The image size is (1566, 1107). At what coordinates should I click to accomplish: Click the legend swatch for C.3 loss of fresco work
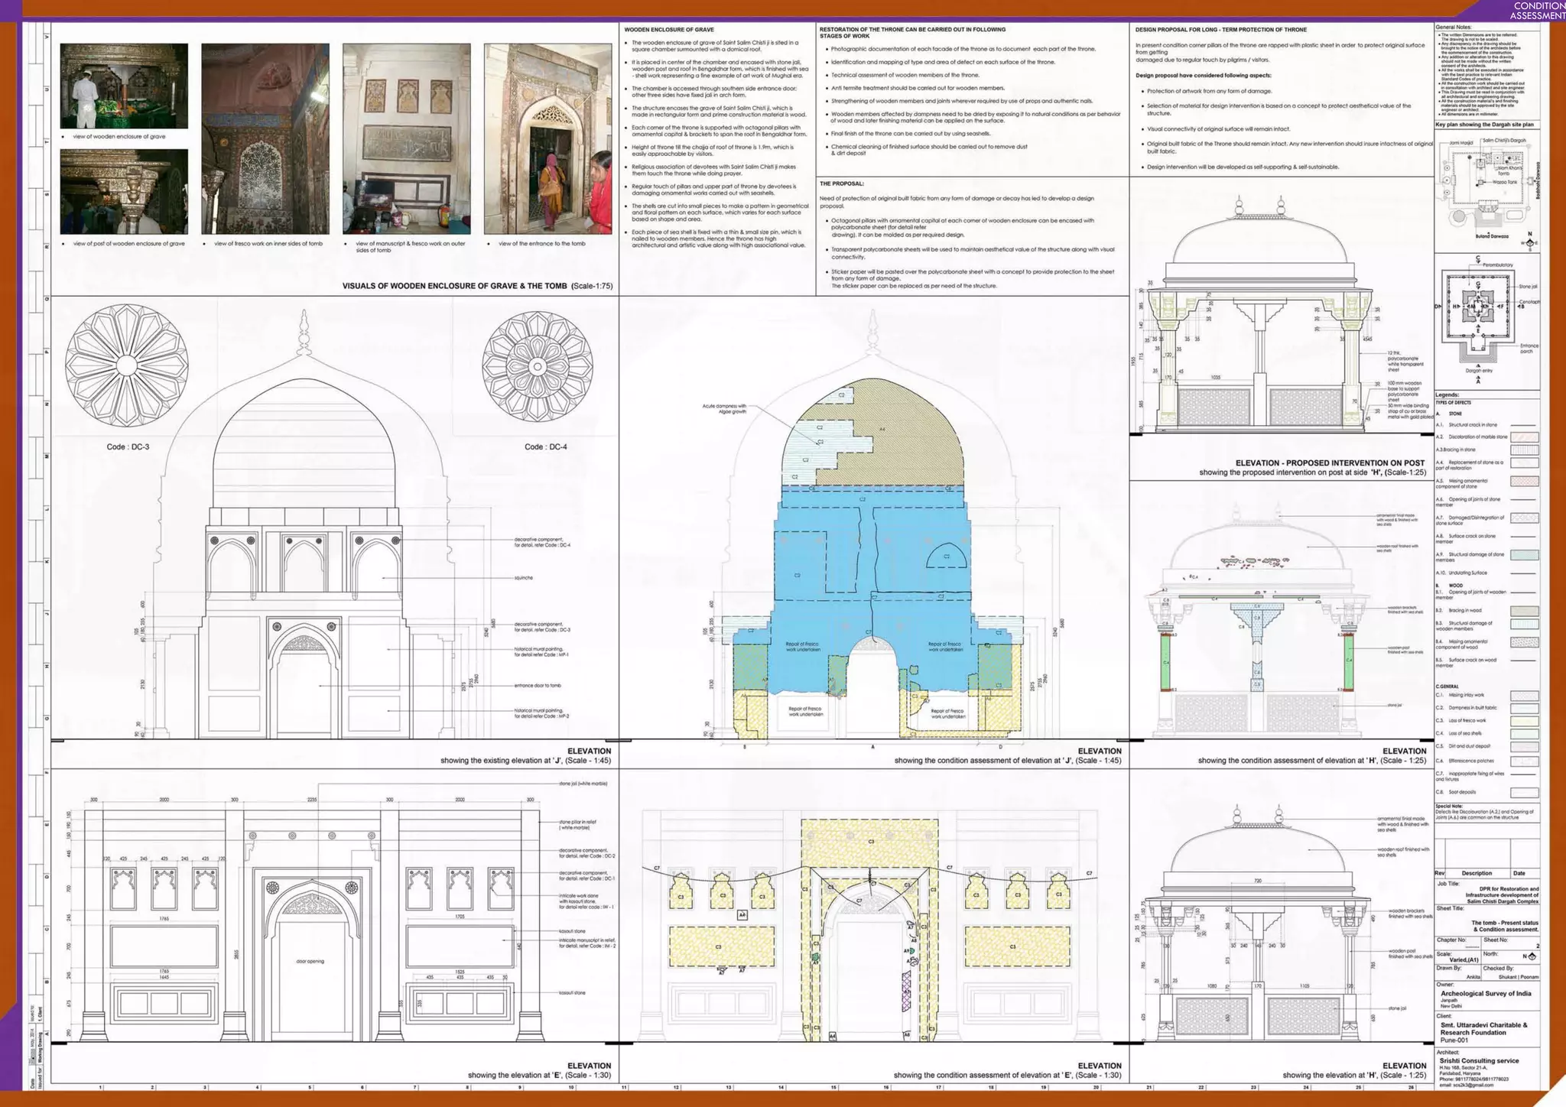(x=1524, y=721)
